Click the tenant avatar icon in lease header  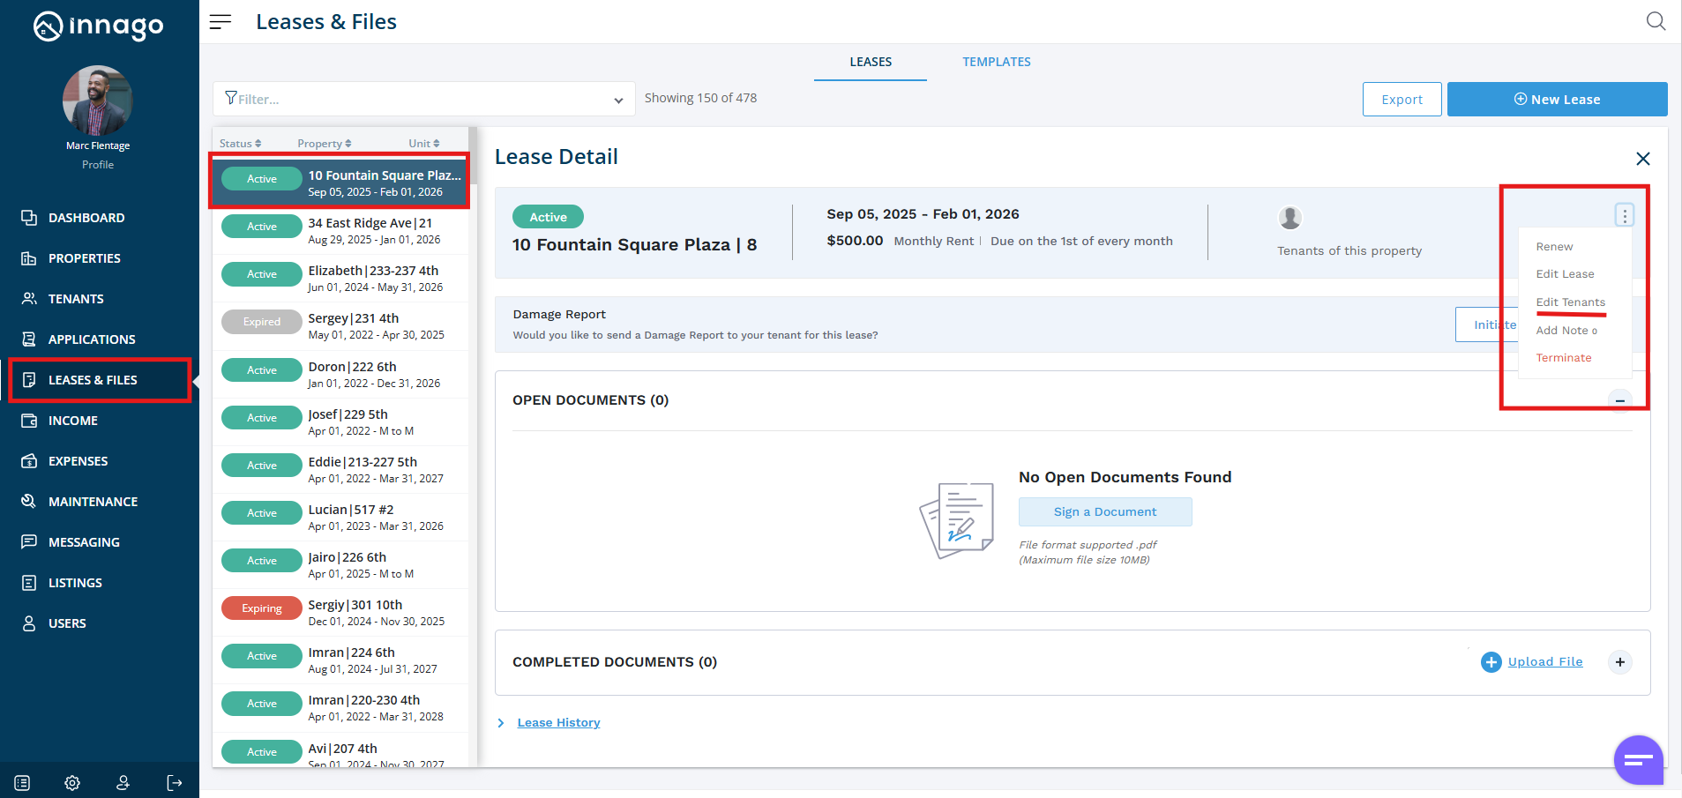point(1290,218)
